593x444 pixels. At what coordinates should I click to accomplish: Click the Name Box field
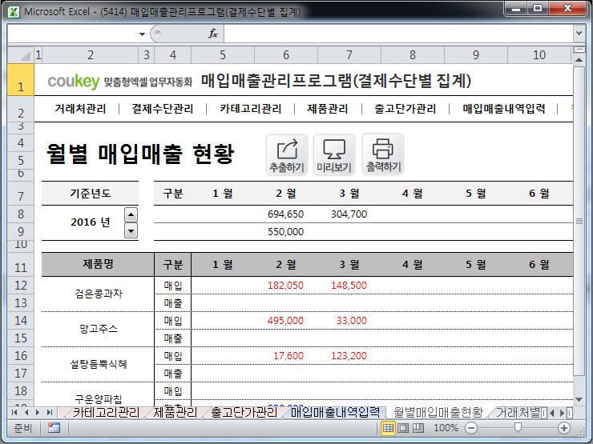(x=73, y=34)
